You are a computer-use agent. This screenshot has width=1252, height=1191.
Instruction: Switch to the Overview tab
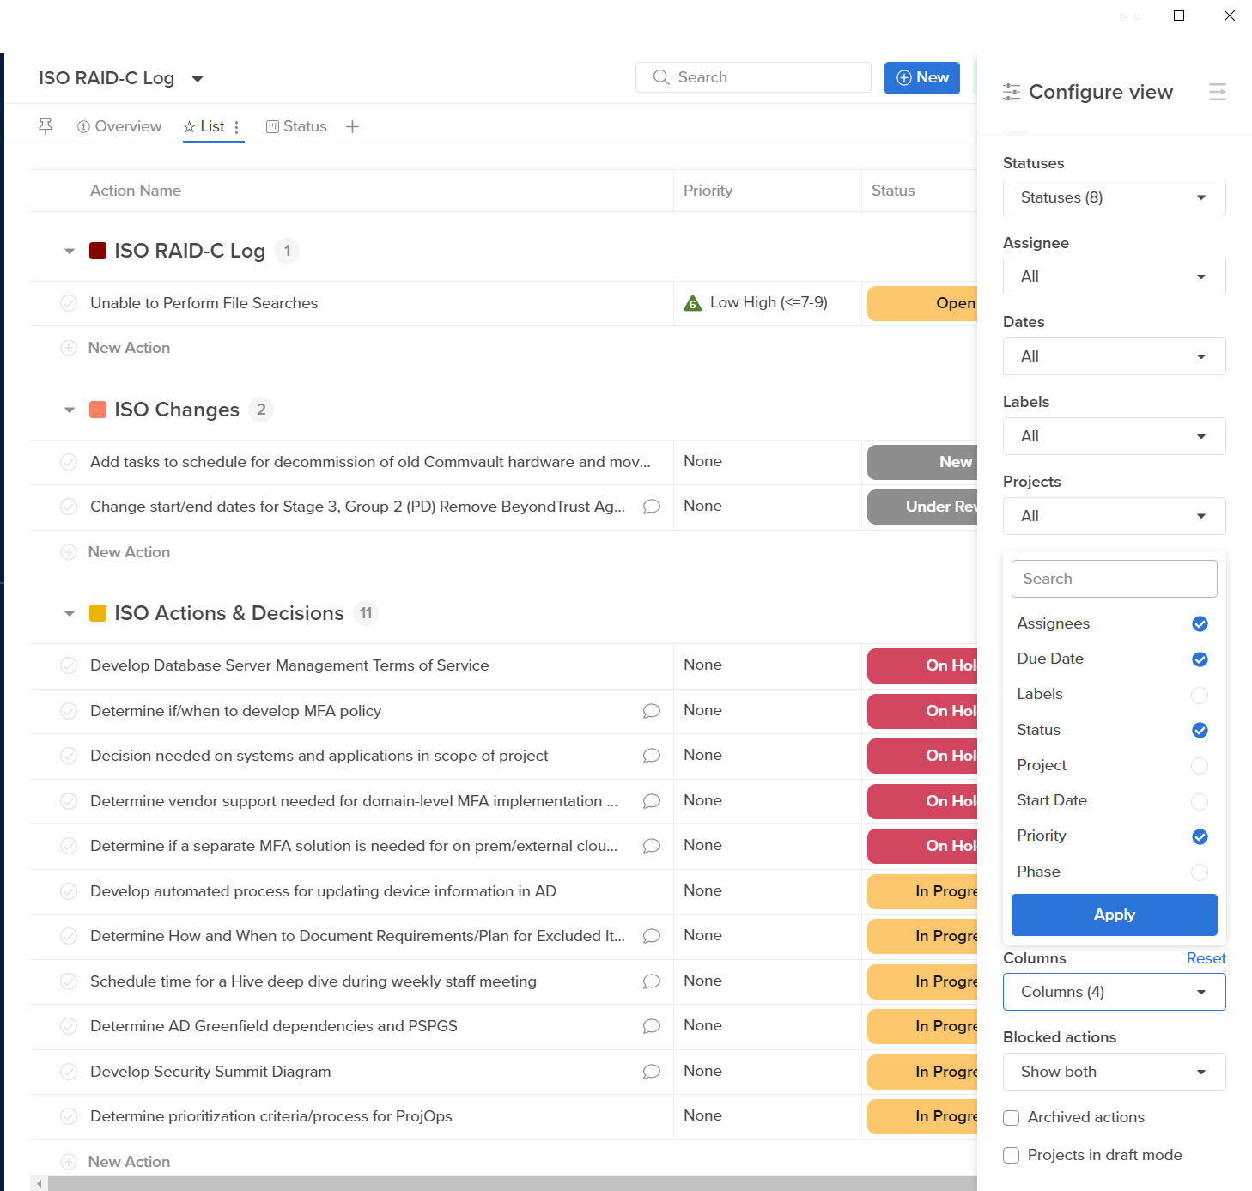pos(119,126)
